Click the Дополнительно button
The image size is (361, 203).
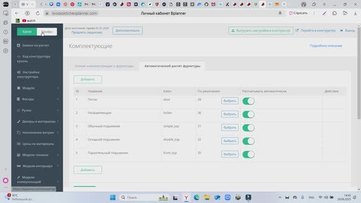pos(127,30)
